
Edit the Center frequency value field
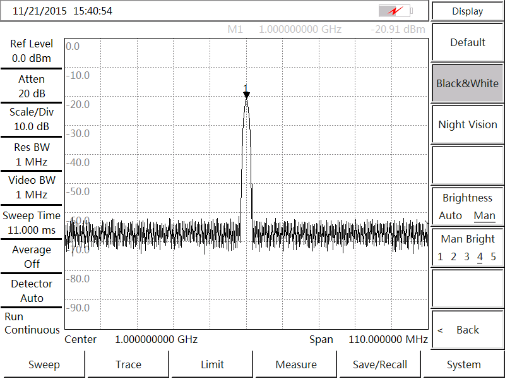[156, 339]
